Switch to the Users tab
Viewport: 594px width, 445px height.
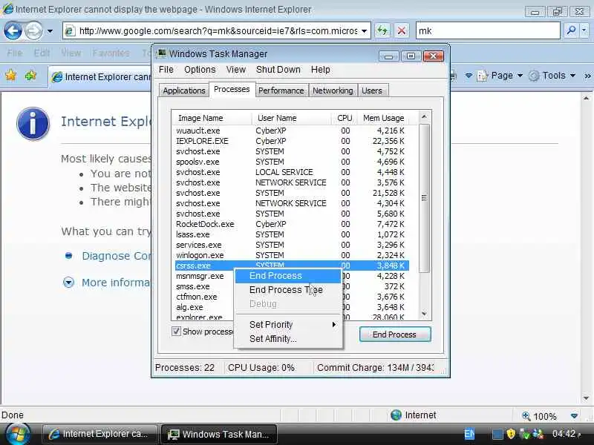372,90
